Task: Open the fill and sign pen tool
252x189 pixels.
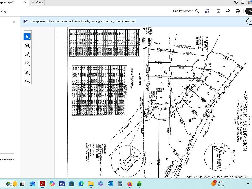Action: coord(27,81)
